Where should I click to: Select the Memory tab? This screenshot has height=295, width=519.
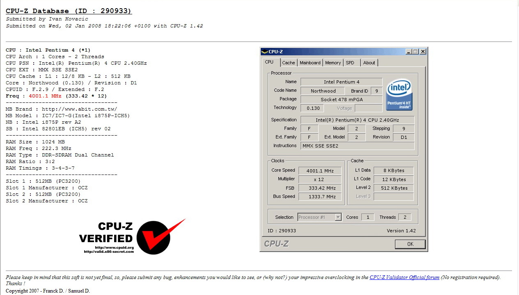click(x=333, y=63)
